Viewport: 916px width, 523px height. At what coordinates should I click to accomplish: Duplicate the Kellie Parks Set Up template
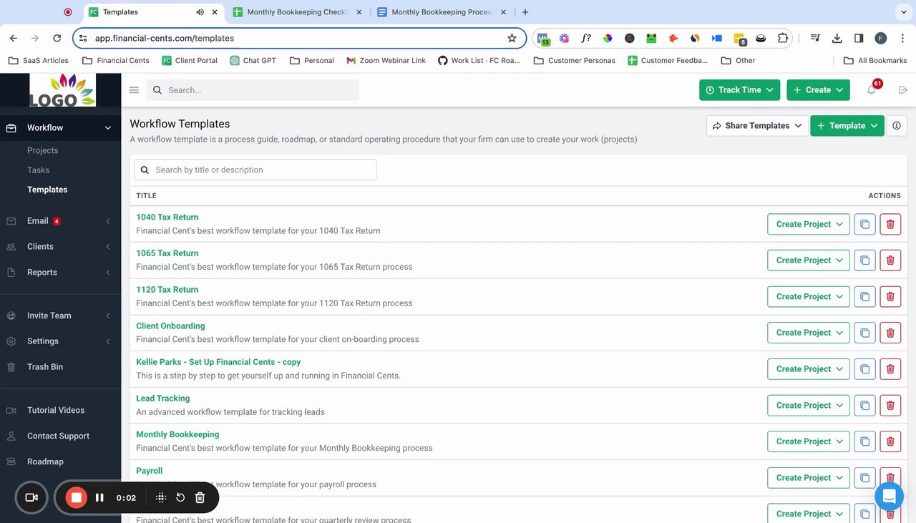tap(864, 369)
